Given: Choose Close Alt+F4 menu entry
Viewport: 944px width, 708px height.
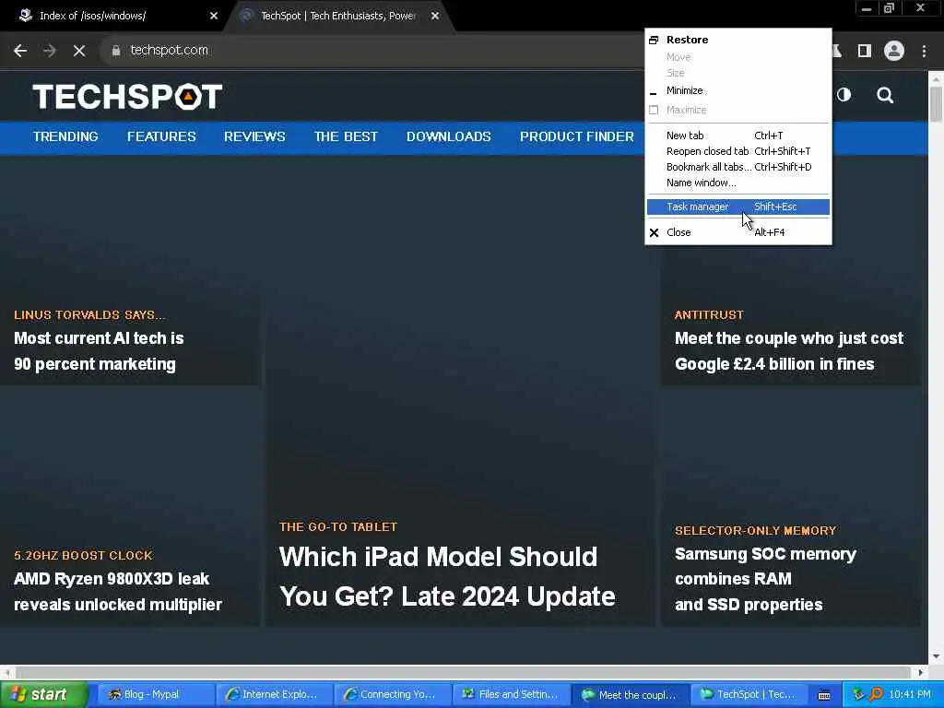Looking at the screenshot, I should [x=737, y=232].
